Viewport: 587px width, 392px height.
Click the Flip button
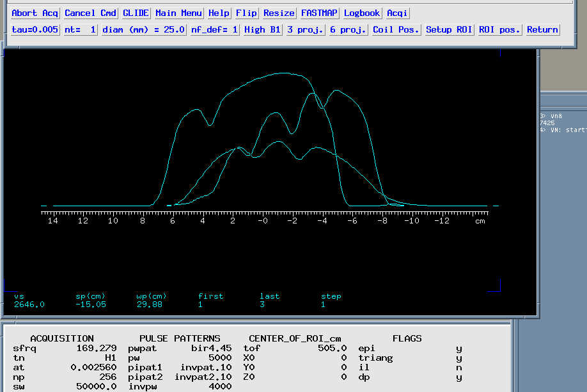(x=246, y=13)
